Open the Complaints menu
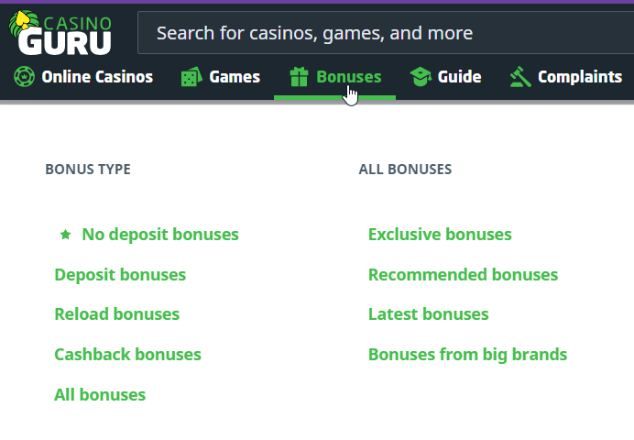The height and width of the screenshot is (440, 634). [579, 77]
